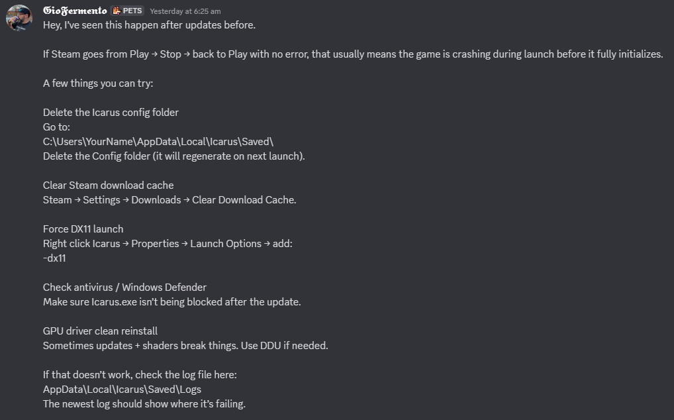Click the 'A few things you can try' line
This screenshot has height=420, width=674.
click(98, 83)
